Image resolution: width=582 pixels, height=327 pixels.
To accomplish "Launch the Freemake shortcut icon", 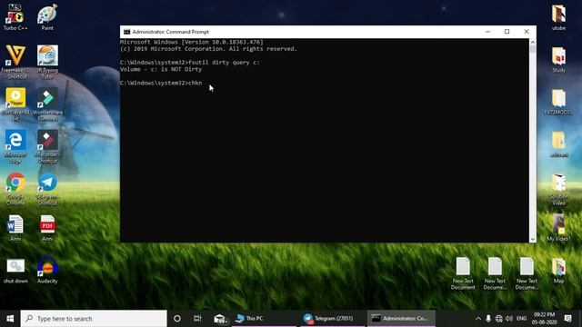I will click(x=15, y=62).
